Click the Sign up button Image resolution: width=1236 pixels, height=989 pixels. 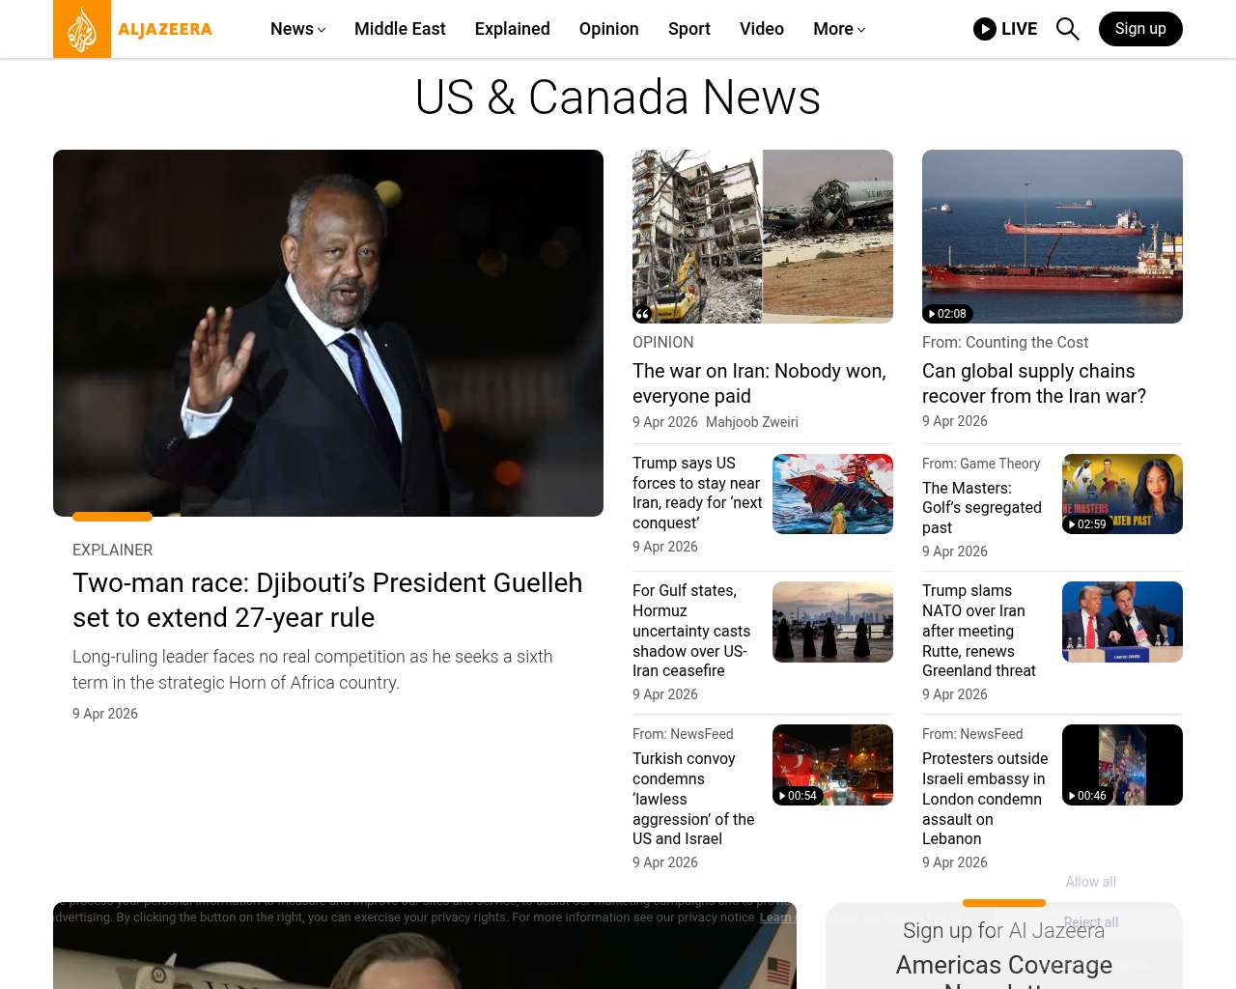(1140, 29)
